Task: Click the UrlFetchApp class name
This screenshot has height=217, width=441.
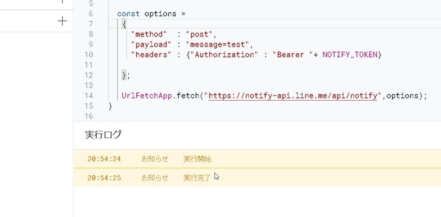Action: (147, 96)
